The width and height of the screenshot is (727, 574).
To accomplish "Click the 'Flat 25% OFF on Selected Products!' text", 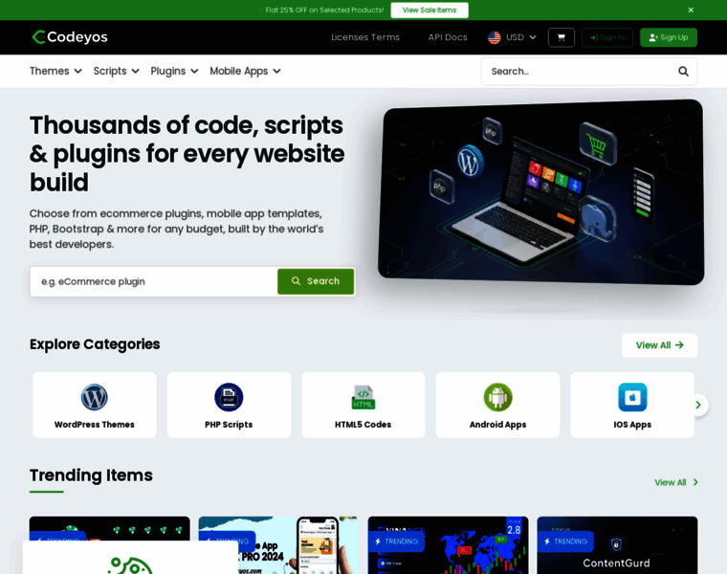I will click(324, 11).
